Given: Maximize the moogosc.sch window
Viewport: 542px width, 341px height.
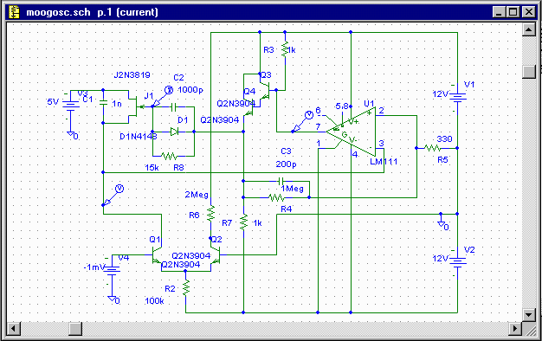Looking at the screenshot, I should click(513, 12).
